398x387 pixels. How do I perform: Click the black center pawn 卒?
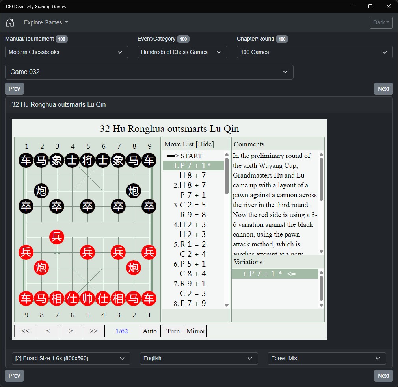[87, 206]
